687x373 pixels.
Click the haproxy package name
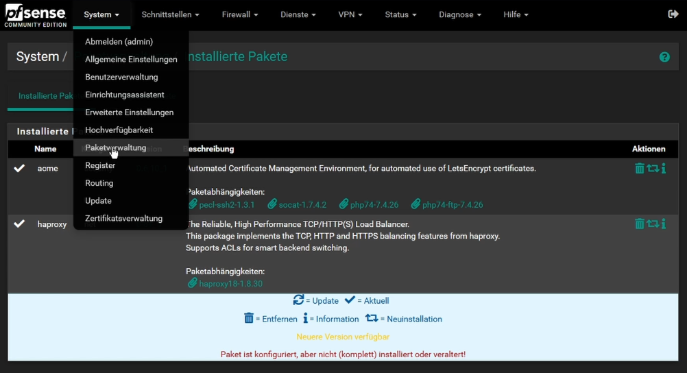tap(51, 224)
